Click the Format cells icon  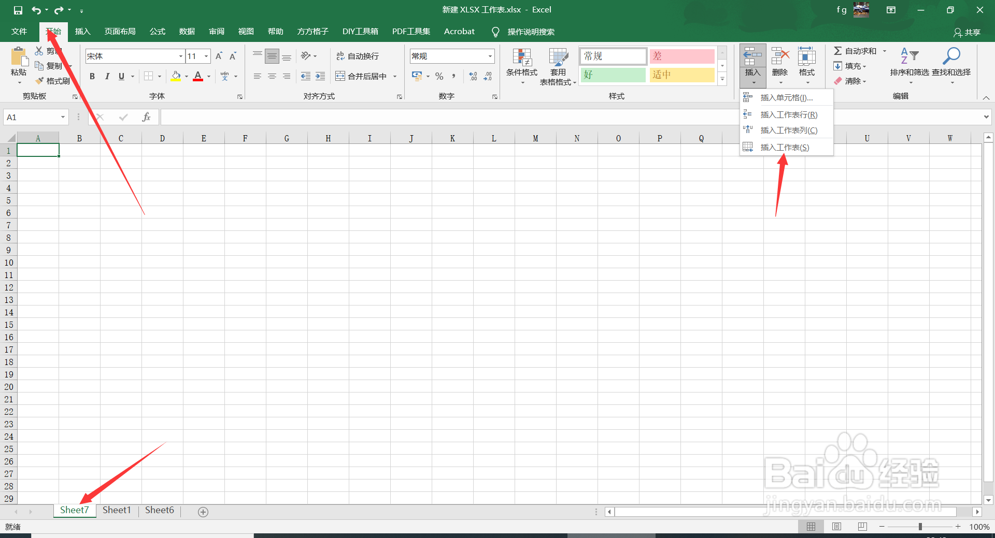(807, 56)
